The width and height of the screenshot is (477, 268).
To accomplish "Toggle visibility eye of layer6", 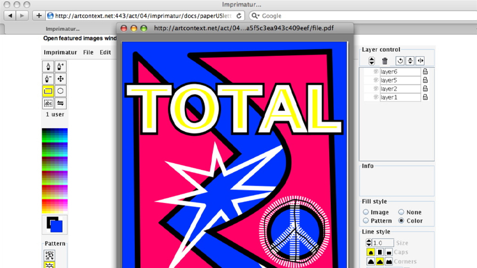I will [x=376, y=71].
